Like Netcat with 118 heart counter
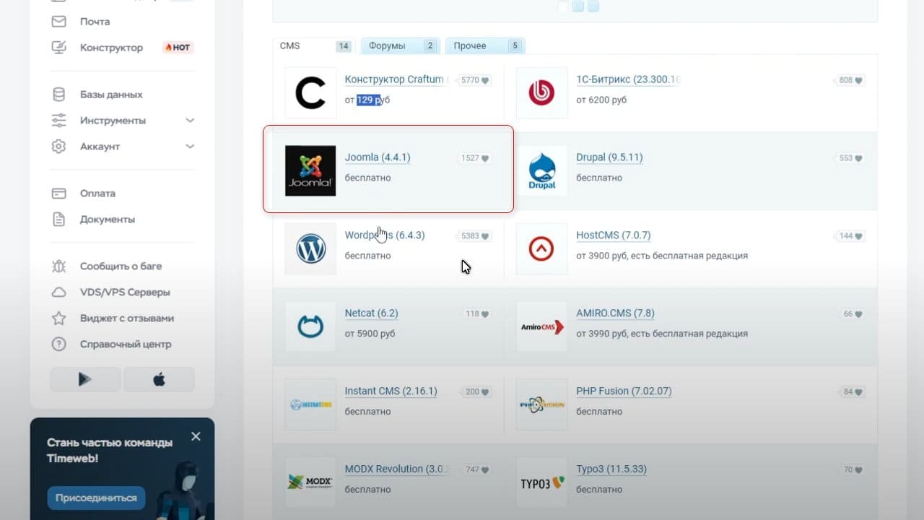Screen dimensions: 924x520 [477, 314]
